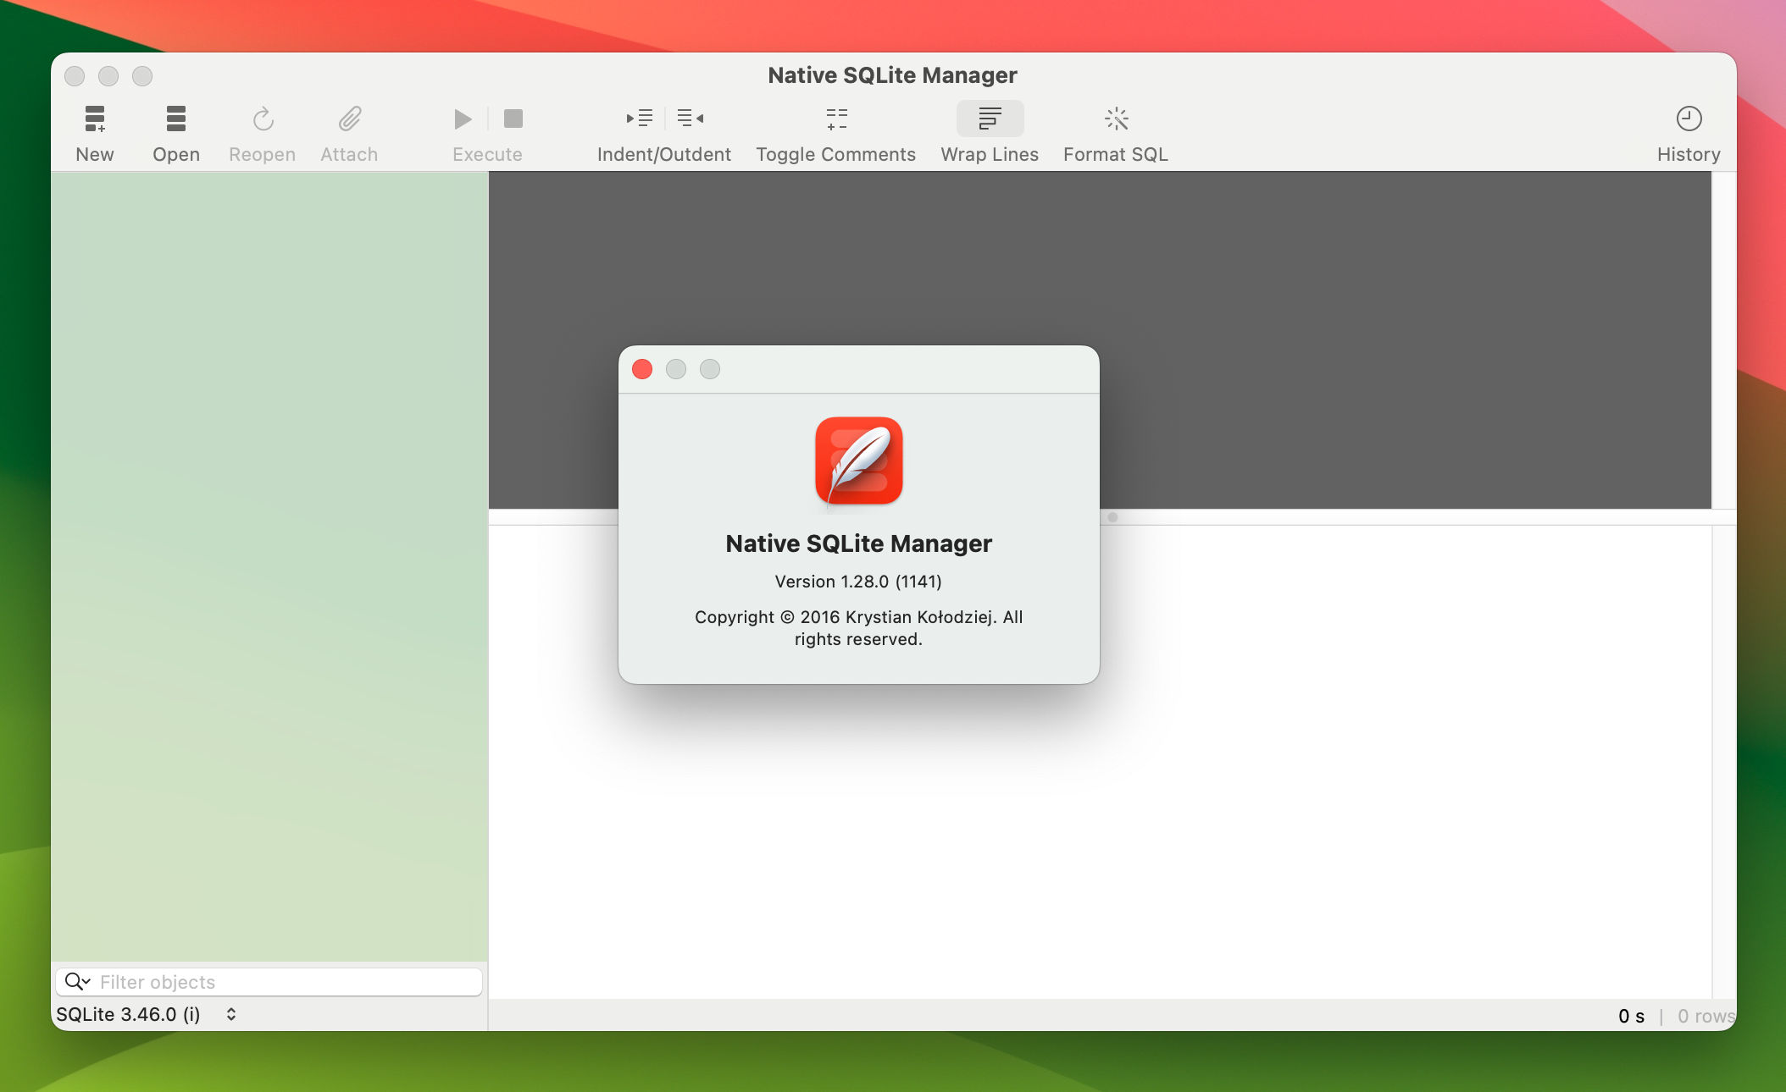This screenshot has height=1092, width=1786.
Task: Click the Stop square icon
Action: (513, 119)
